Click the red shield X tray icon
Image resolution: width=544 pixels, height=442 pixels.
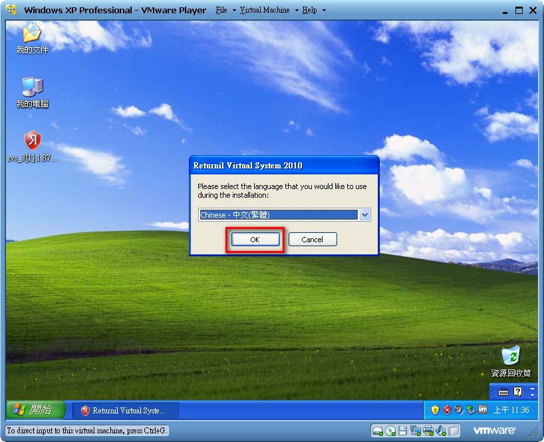tap(447, 410)
